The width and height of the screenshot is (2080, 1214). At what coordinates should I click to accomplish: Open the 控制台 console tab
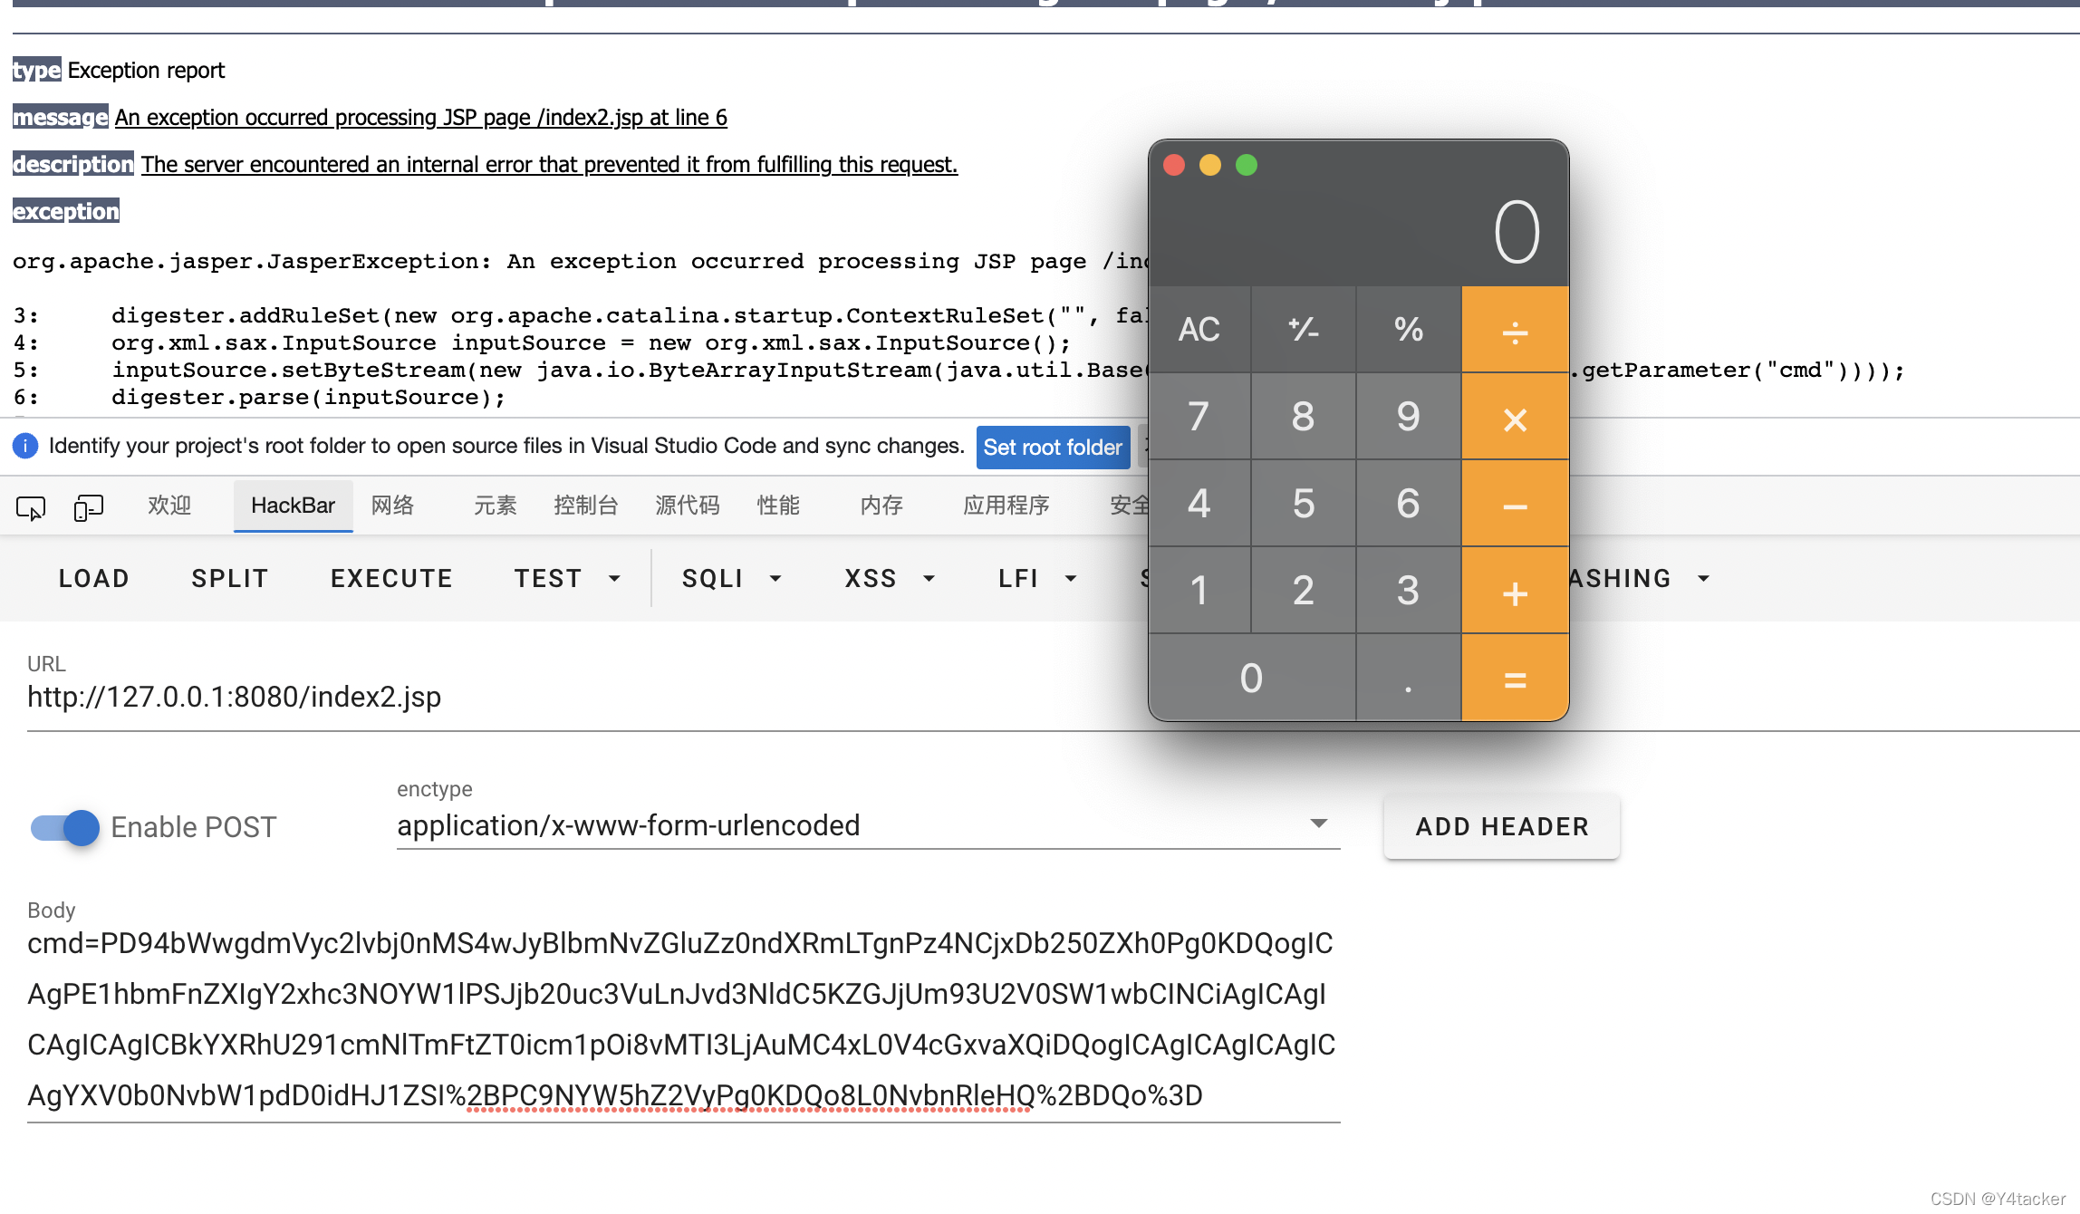coord(585,506)
